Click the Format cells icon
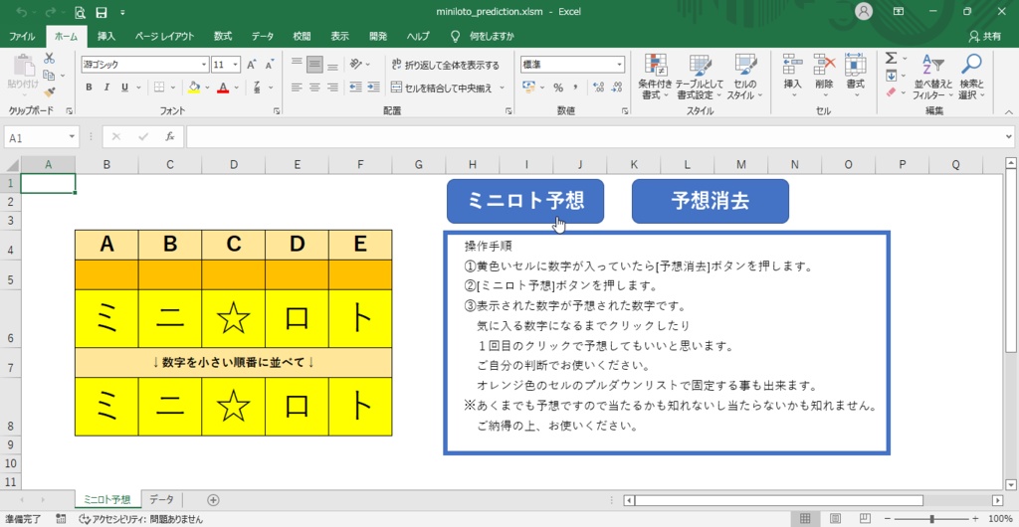This screenshot has height=527, width=1019. point(855,65)
